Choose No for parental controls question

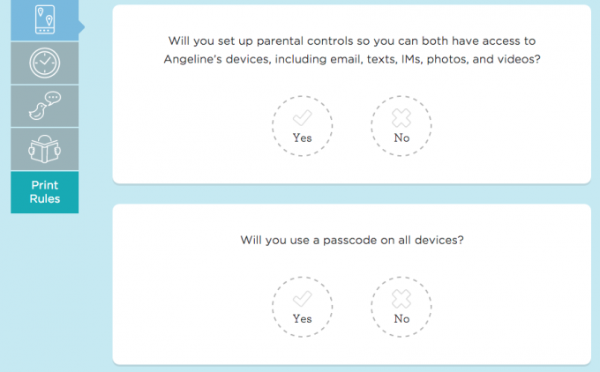(x=401, y=126)
